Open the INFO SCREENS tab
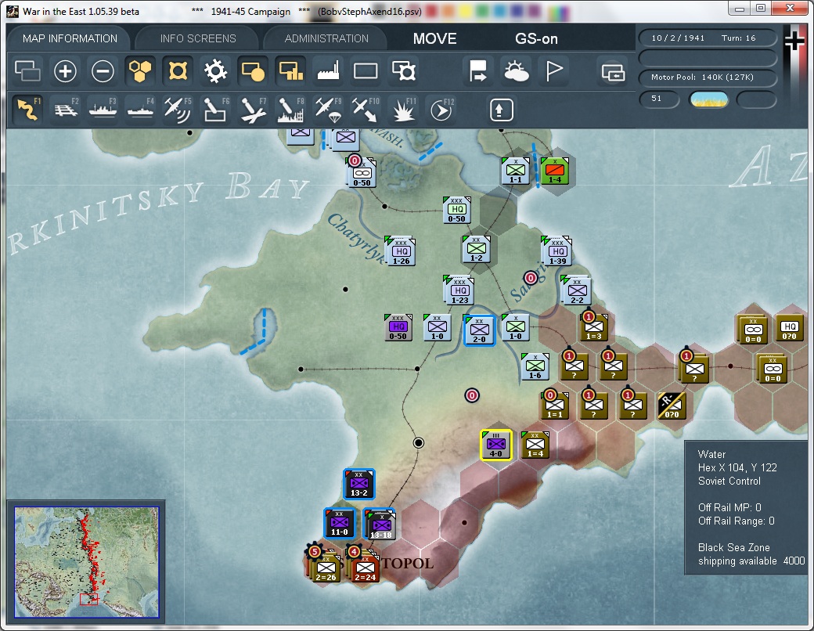The image size is (814, 631). point(198,38)
